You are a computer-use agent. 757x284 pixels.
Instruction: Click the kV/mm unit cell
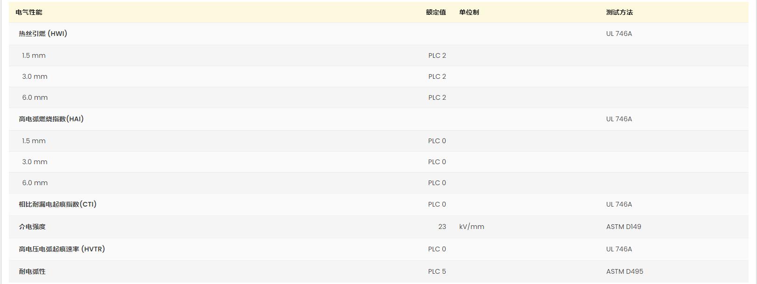[x=472, y=227]
